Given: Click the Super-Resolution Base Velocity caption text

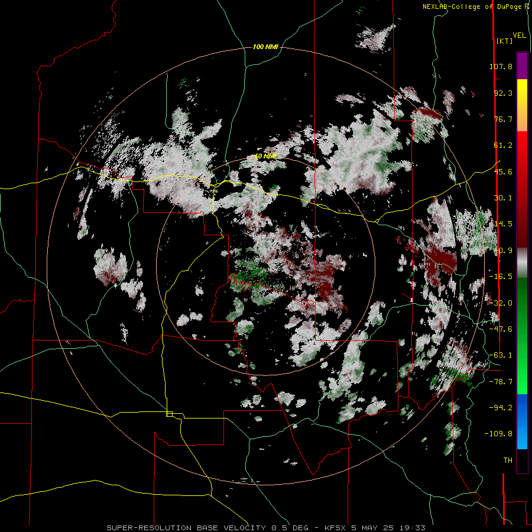Looking at the screenshot, I should (x=265, y=528).
